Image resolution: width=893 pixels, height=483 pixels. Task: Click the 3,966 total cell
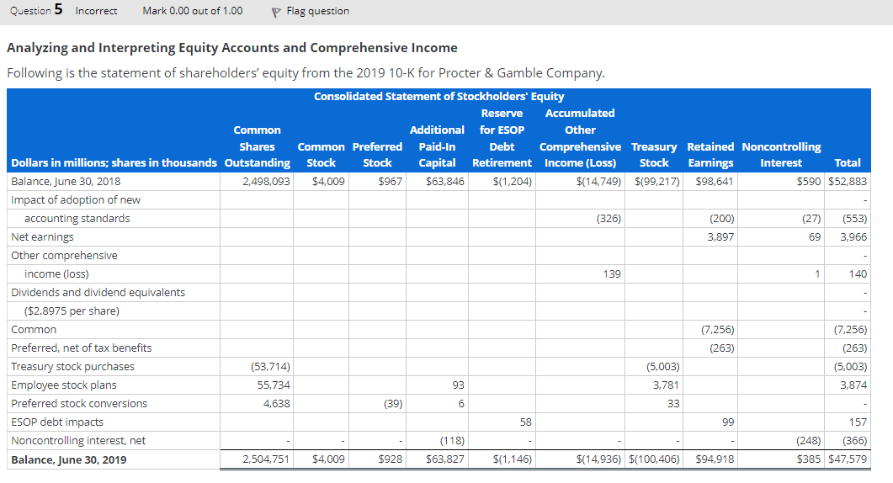click(x=847, y=237)
